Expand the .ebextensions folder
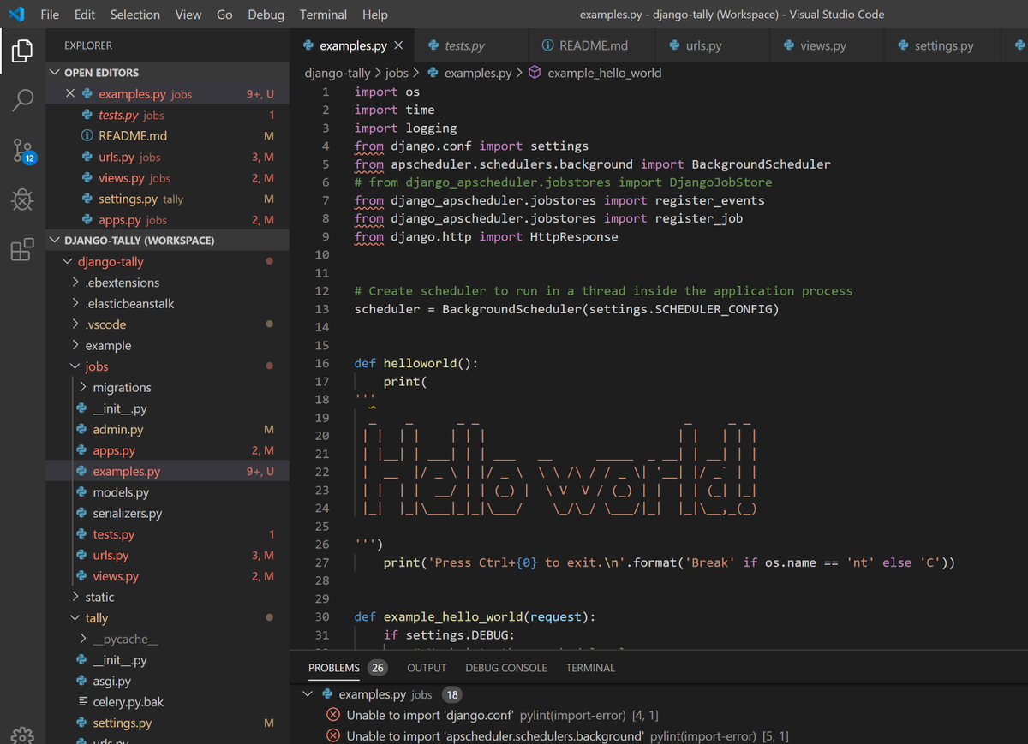Image resolution: width=1028 pixels, height=744 pixels. coord(76,283)
